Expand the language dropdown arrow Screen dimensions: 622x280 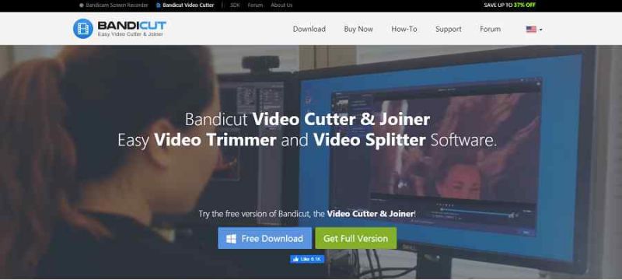click(540, 30)
